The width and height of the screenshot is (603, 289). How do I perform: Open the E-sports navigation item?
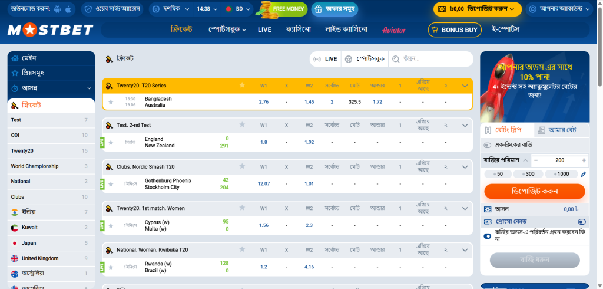506,29
